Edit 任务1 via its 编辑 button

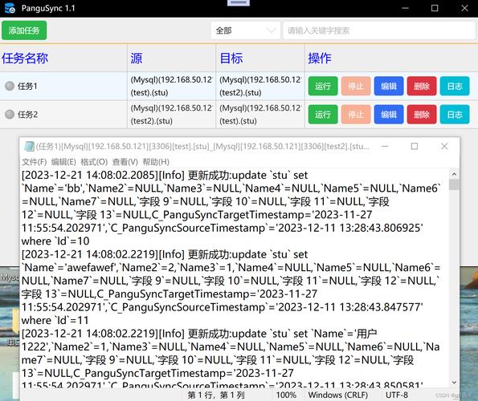[389, 86]
